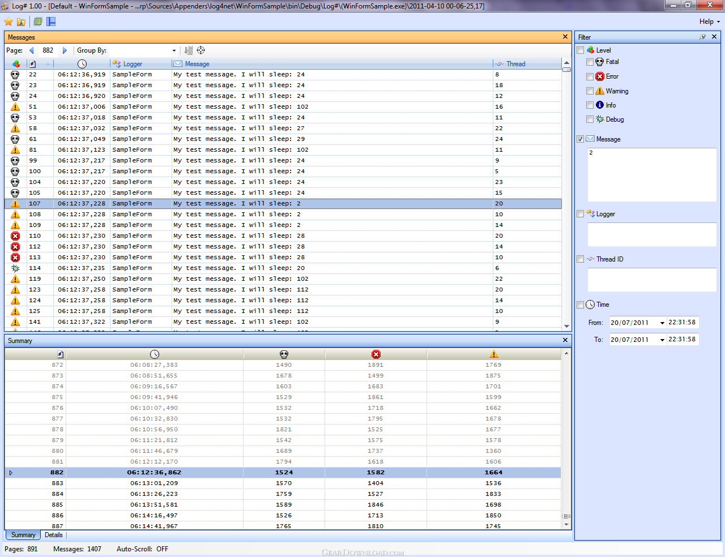Screen dimensions: 725x557
Task: Click summary warning triangle column header
Action: pos(494,354)
